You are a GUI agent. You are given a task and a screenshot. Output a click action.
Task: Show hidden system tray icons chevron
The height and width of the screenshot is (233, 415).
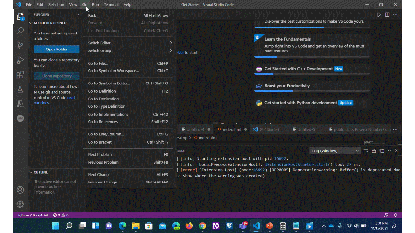[324, 226]
